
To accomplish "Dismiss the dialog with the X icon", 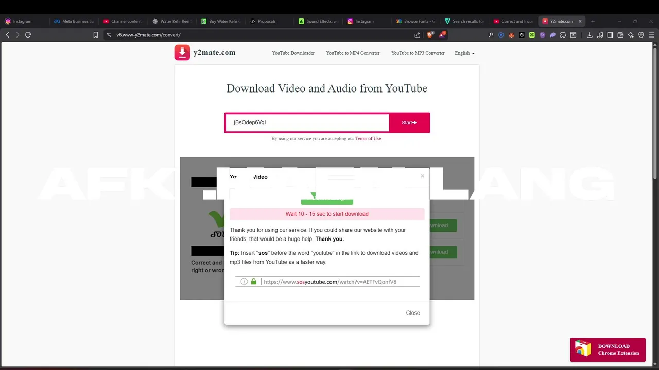I will (x=422, y=176).
